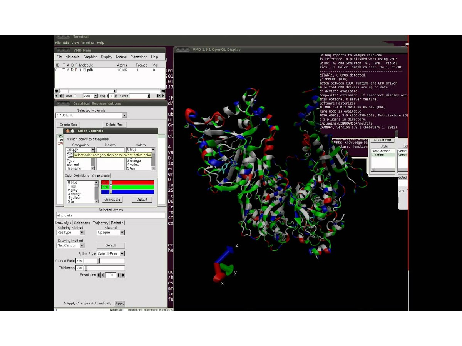462x346 pixels.
Task: Click the Delete Rep button
Action: [x=114, y=125]
